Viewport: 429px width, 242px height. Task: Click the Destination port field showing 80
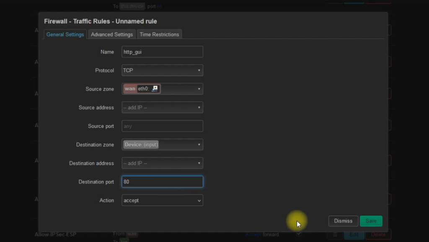pos(162,181)
